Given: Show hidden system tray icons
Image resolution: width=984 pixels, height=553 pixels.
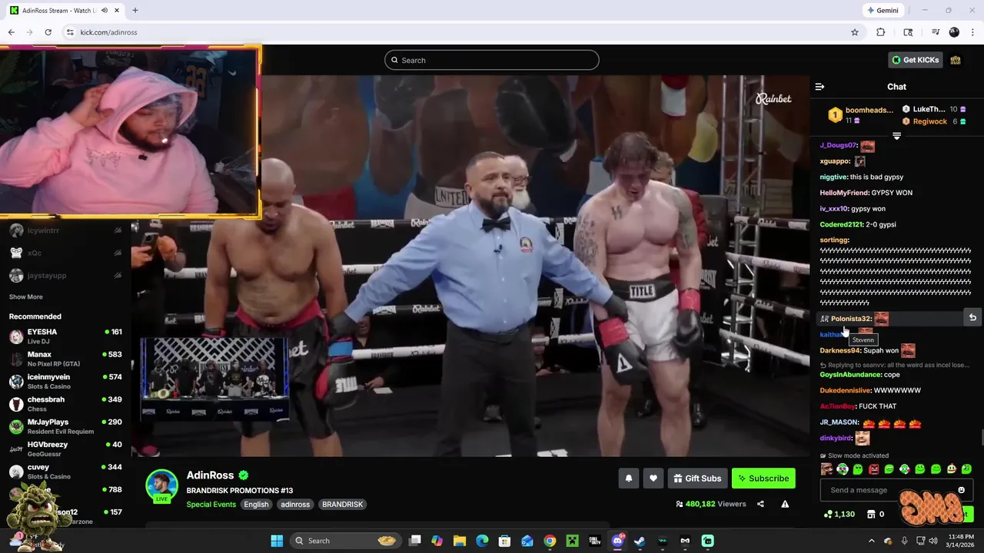Looking at the screenshot, I should [871, 541].
